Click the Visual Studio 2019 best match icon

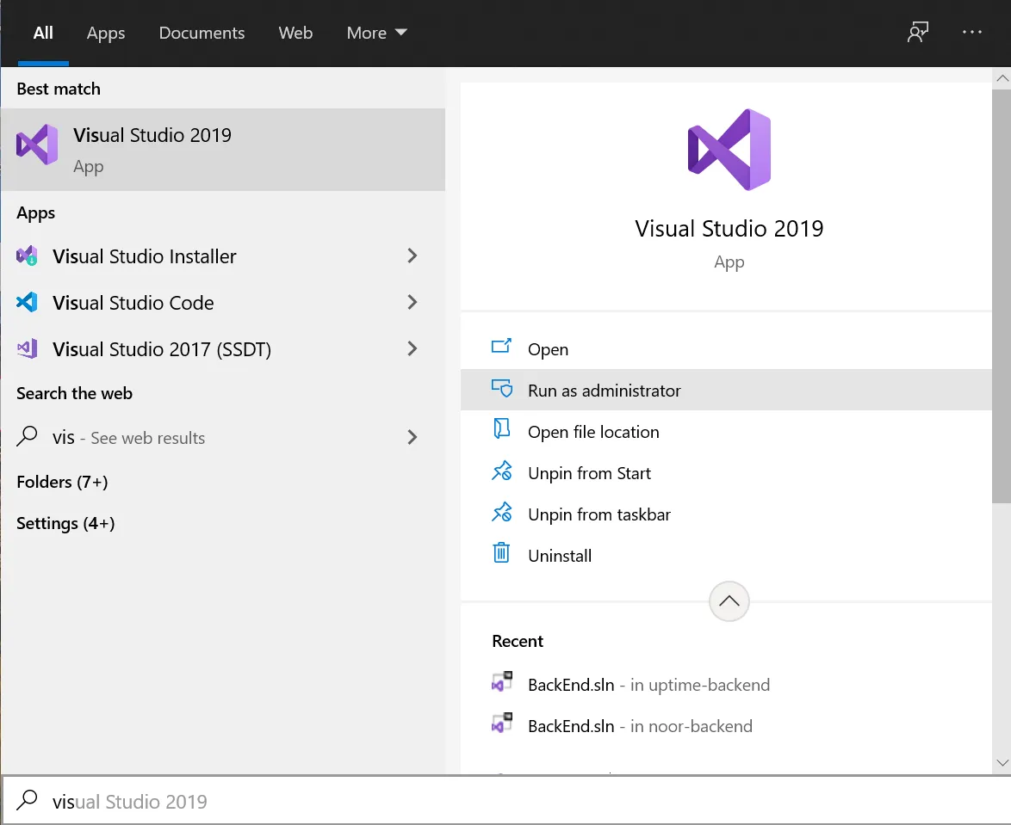pos(37,145)
